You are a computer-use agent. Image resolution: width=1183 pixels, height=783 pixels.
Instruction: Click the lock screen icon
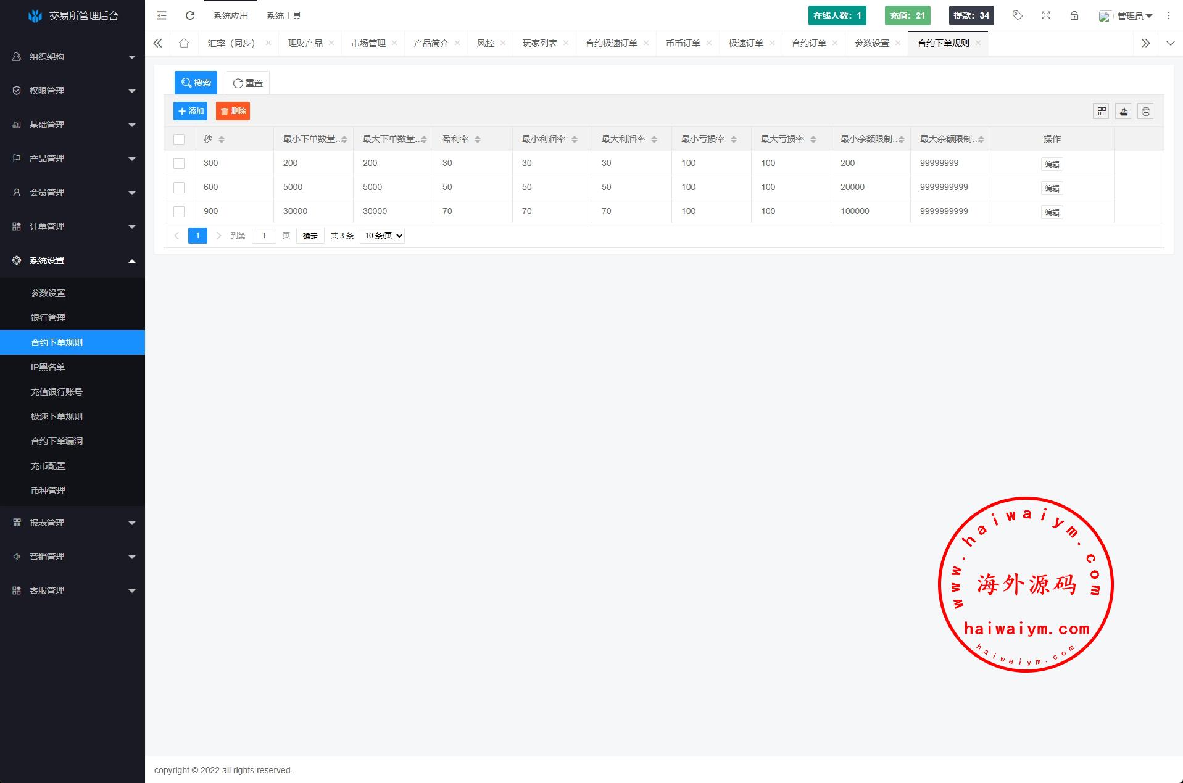pyautogui.click(x=1074, y=15)
